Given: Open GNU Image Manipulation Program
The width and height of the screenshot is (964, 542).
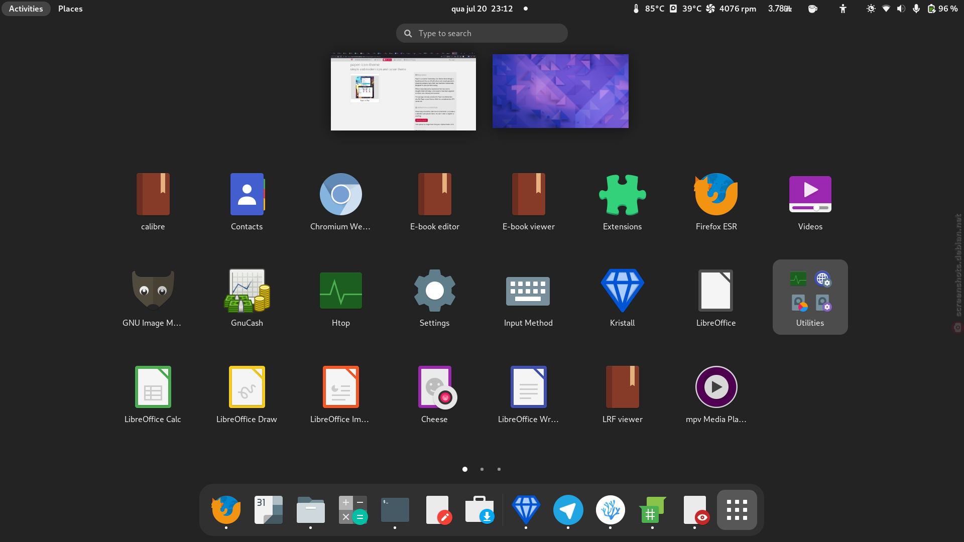Looking at the screenshot, I should (153, 297).
